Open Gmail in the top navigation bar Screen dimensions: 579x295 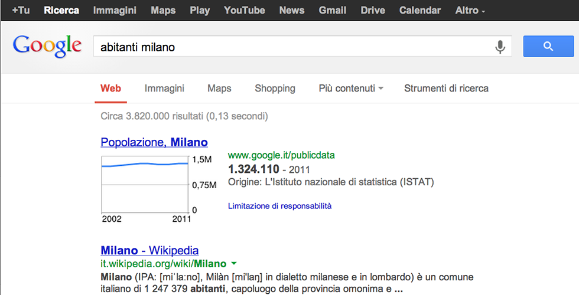point(333,10)
